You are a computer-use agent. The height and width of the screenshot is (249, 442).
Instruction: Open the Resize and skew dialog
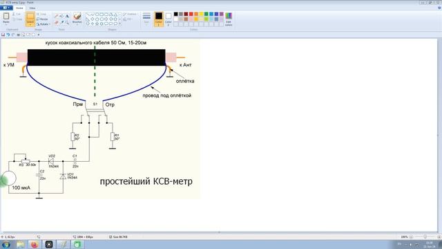coord(42,19)
